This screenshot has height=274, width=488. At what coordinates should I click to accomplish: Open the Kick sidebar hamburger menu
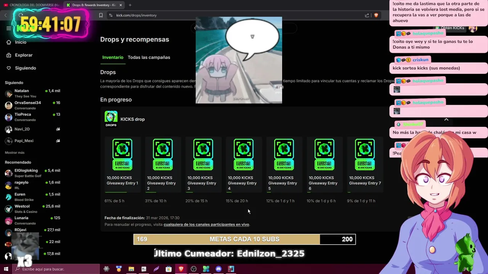click(x=9, y=28)
